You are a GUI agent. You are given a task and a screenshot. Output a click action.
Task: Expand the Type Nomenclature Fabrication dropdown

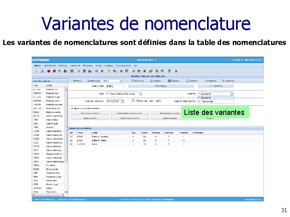pos(141,94)
